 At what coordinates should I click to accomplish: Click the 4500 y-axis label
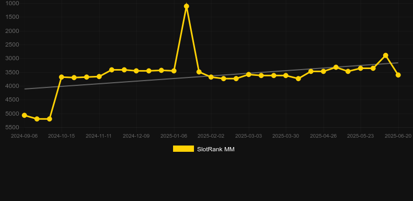(x=12, y=99)
